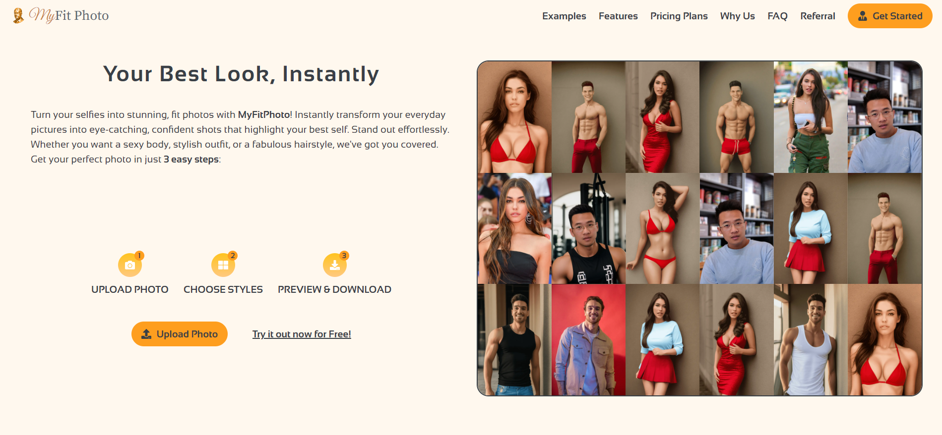Click the man in denim jacket on red background
This screenshot has width=942, height=435.
[588, 339]
